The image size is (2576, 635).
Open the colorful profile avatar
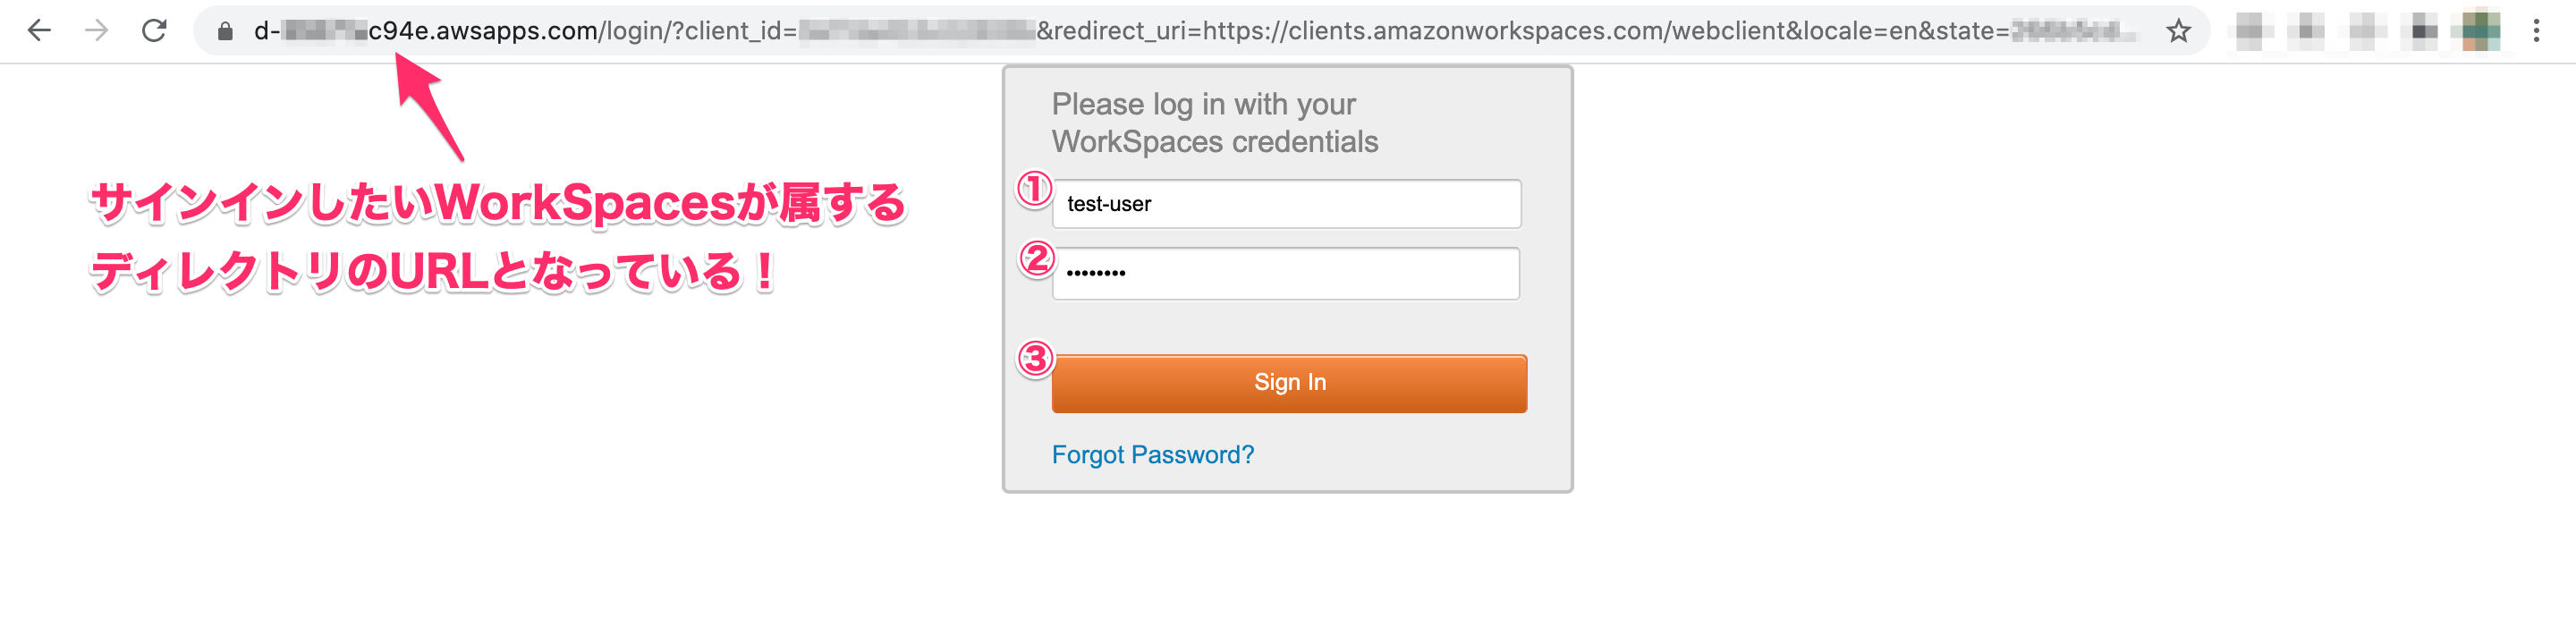pos(2480,30)
